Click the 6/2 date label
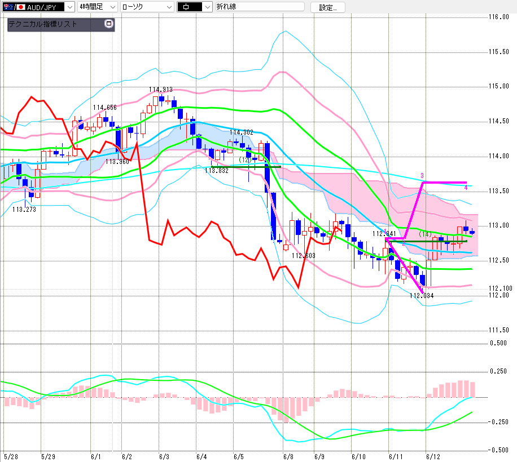 (127, 457)
